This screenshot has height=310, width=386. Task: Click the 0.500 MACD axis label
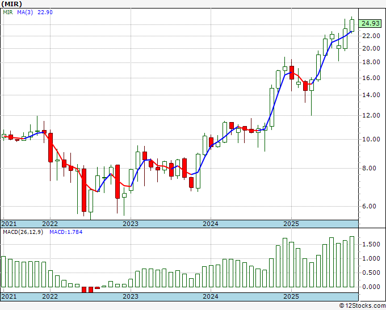(x=371, y=273)
